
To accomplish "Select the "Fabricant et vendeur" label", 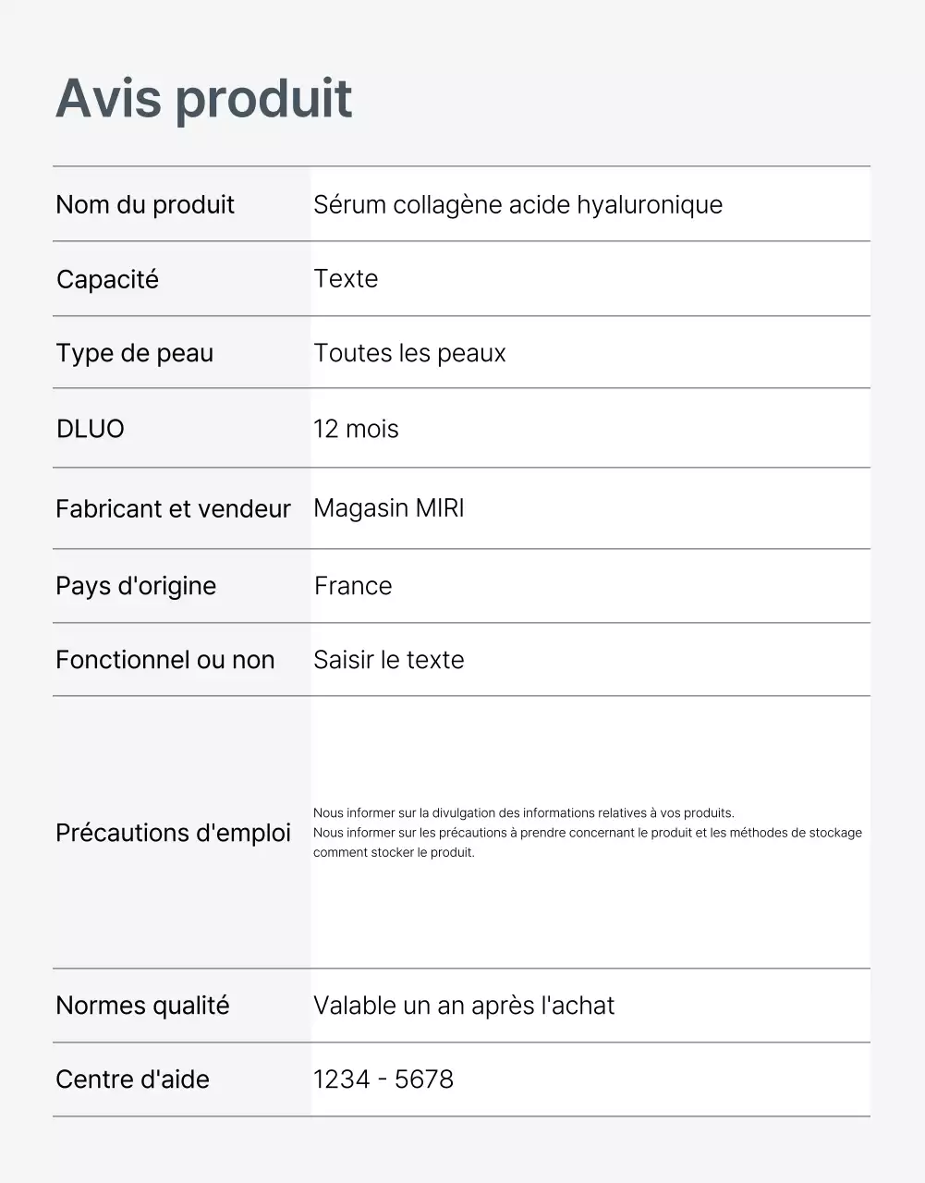I will point(173,508).
